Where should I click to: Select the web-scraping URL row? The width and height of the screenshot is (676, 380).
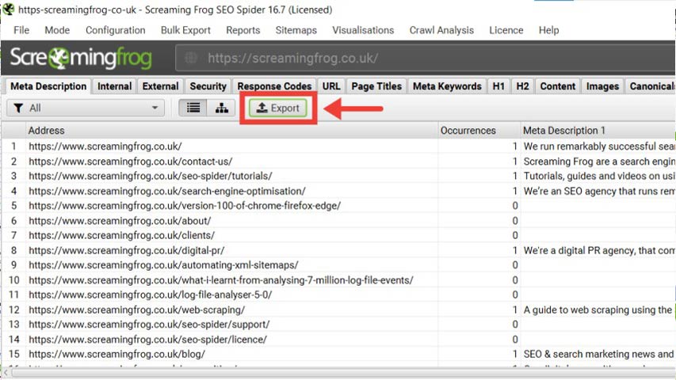[136, 310]
